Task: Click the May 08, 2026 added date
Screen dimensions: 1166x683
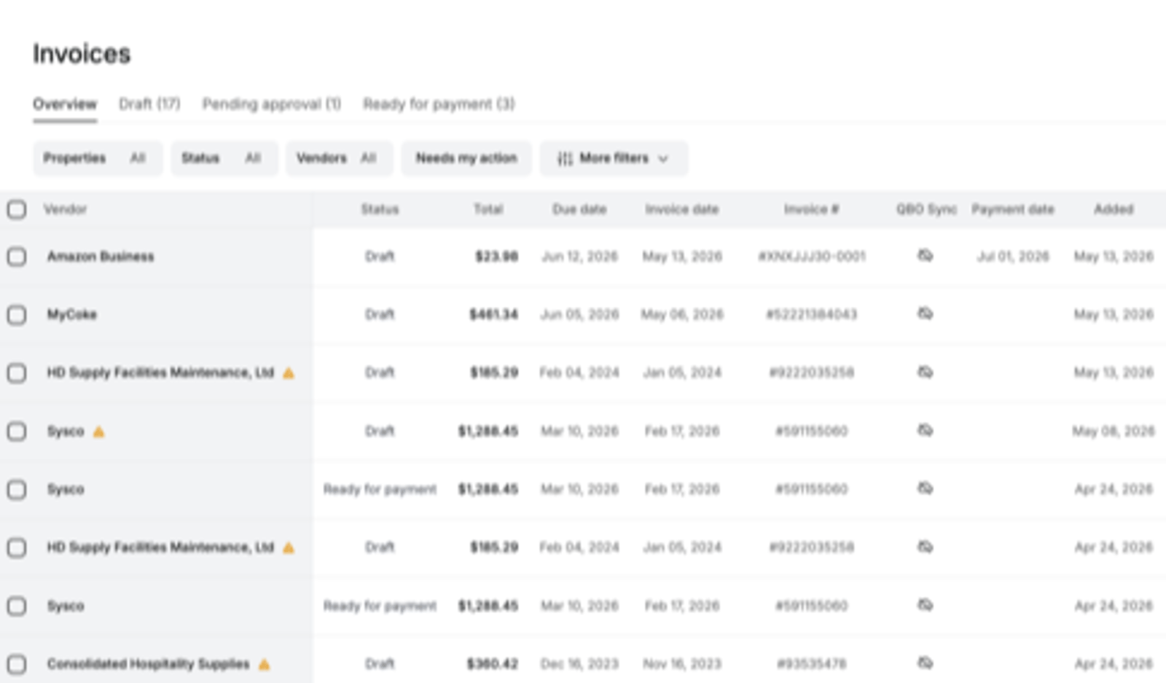Action: (1114, 432)
